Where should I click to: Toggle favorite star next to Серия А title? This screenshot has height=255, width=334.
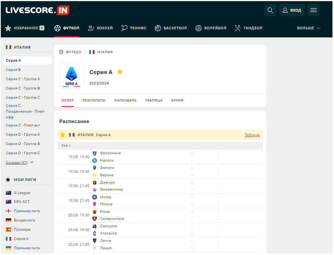120,72
